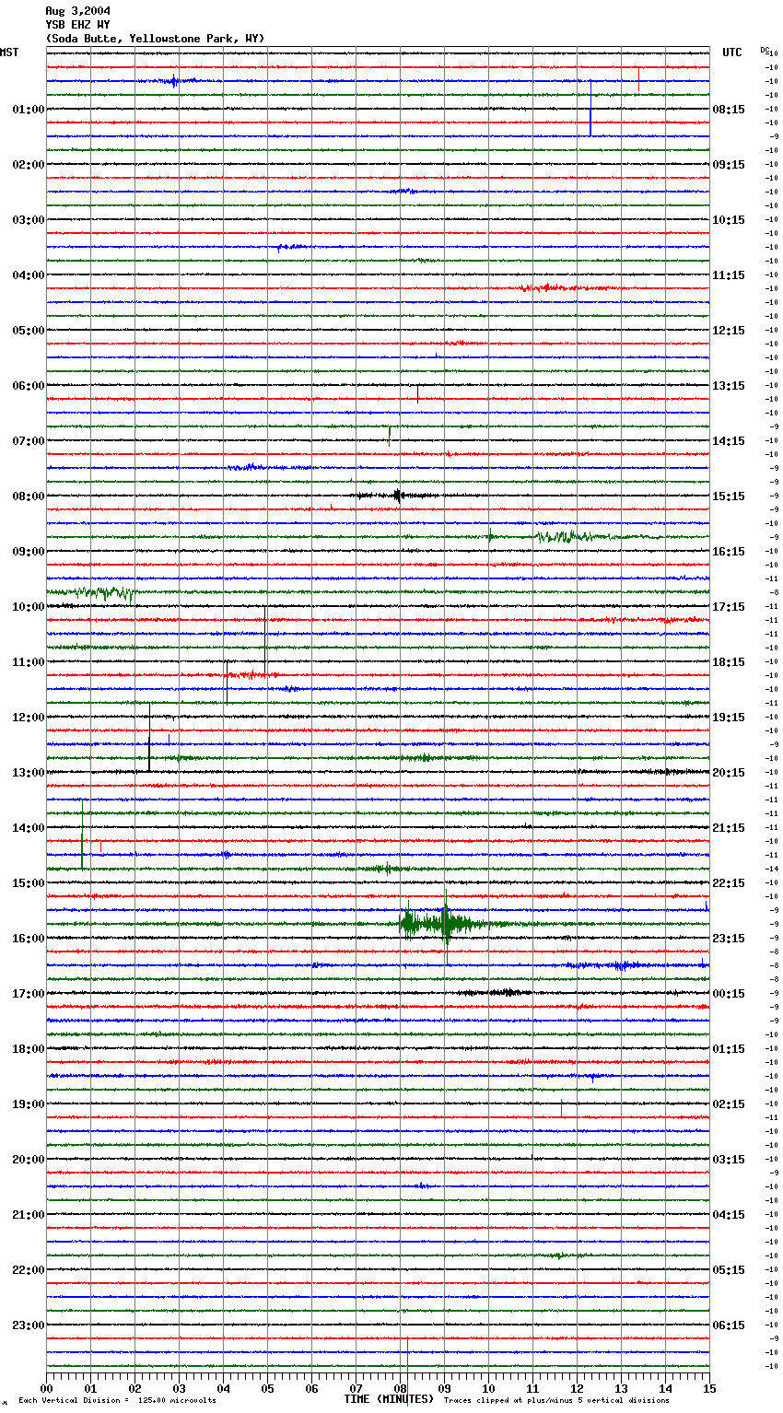The image size is (783, 1413).
Task: Click minute tick label "10" on axis
Action: [488, 1388]
